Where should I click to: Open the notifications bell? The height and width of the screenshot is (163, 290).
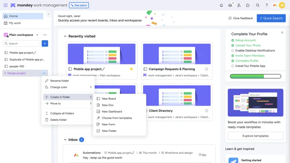coord(221,5)
